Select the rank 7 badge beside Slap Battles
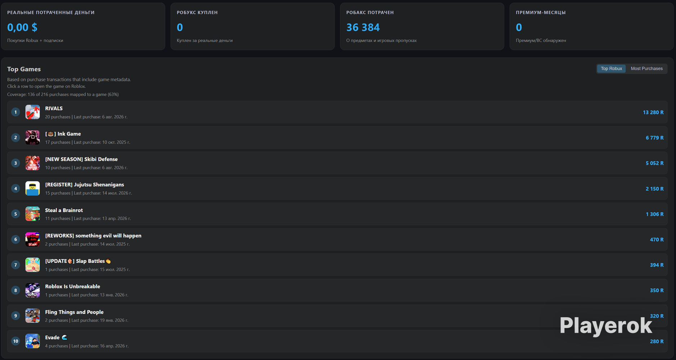Screen dimensions: 676x360 (15, 265)
